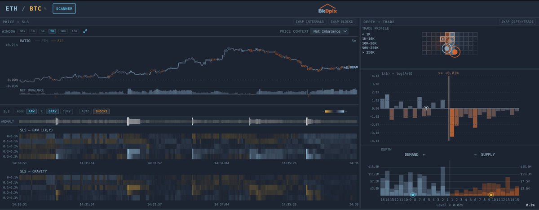Set window to 30s

22,31
